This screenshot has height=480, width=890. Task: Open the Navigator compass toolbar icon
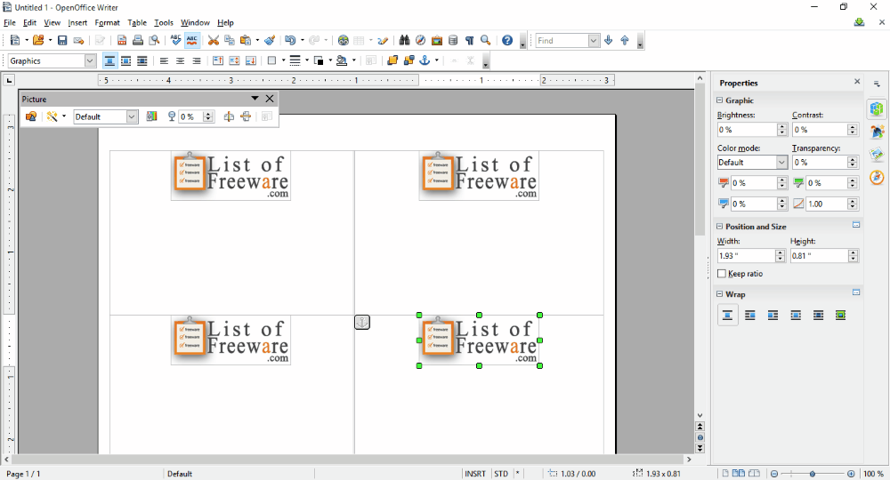click(x=421, y=40)
